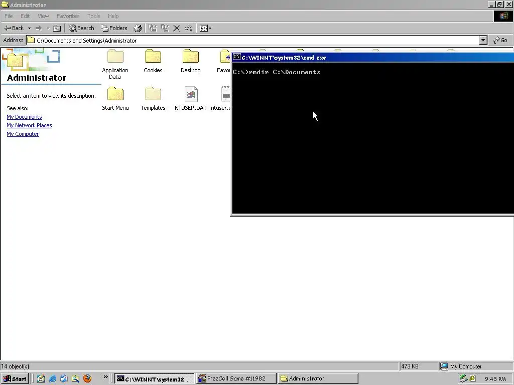Select the NTUSER.DAT file

coord(190,99)
